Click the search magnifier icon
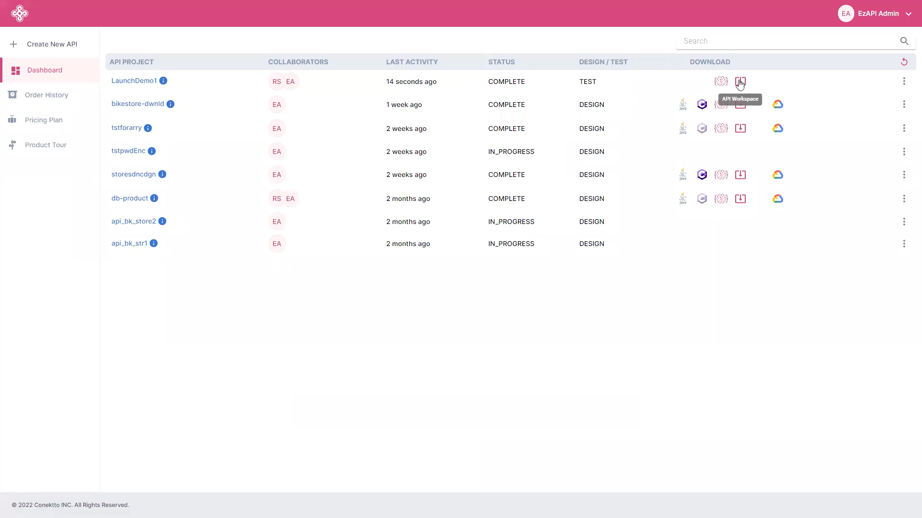 904,41
